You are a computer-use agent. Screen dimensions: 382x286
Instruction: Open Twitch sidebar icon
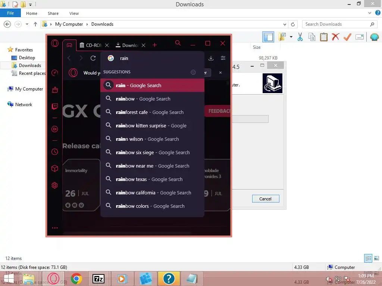55,106
